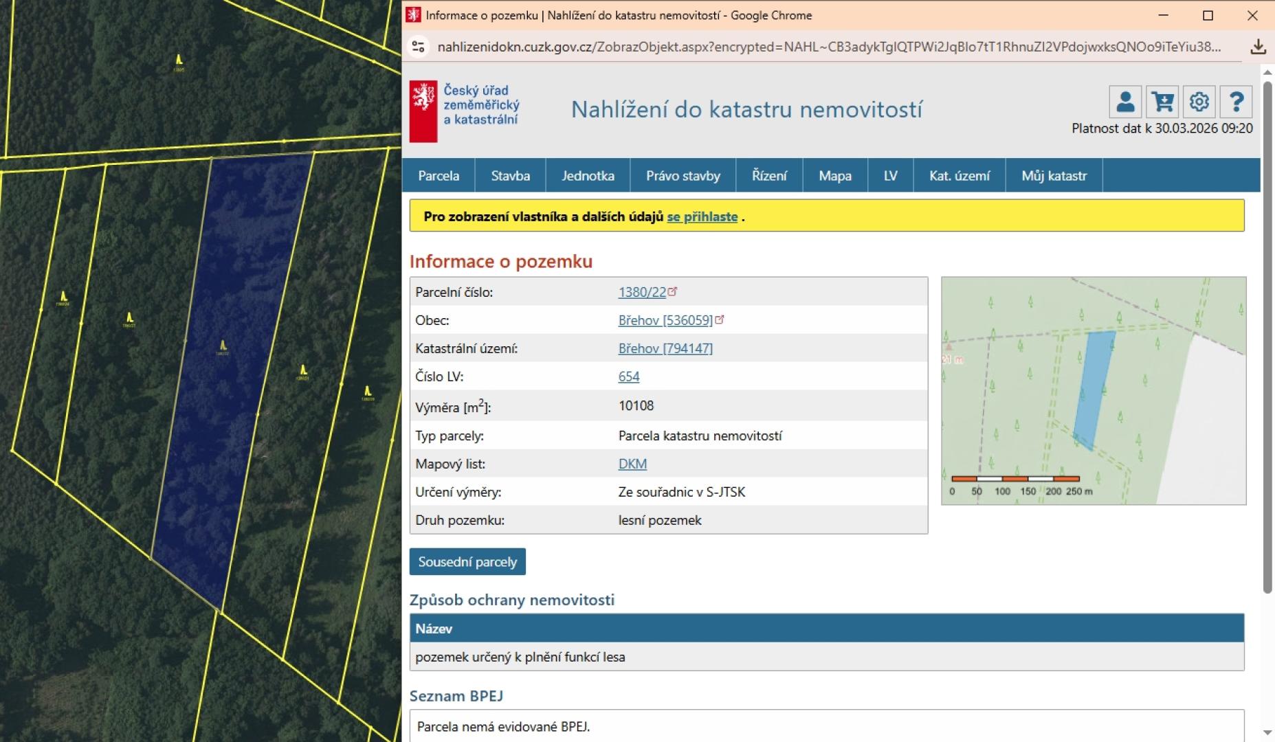The width and height of the screenshot is (1275, 742).
Task: Follow the 'se přihlaste' login link
Action: [702, 217]
